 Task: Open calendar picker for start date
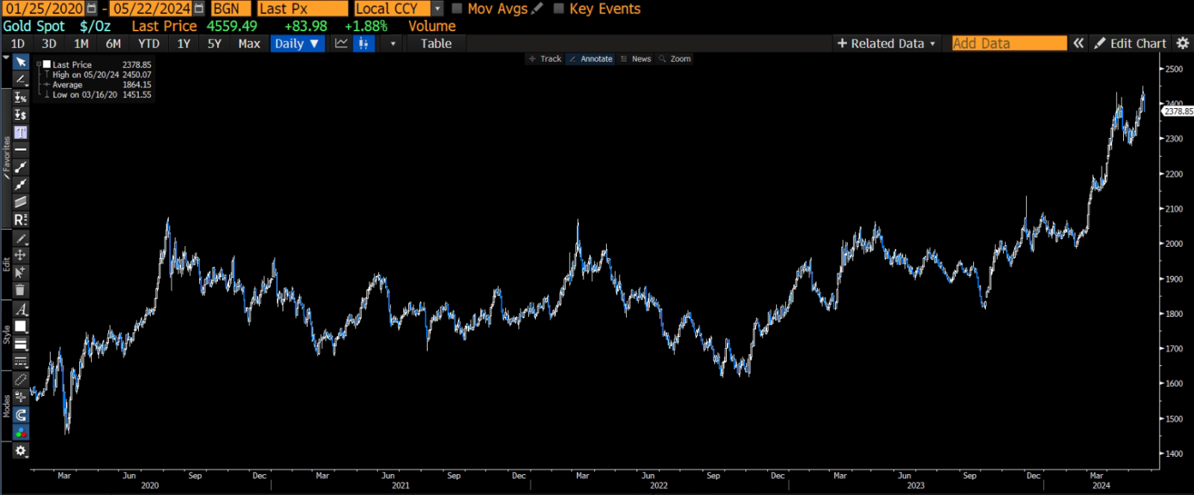point(92,9)
